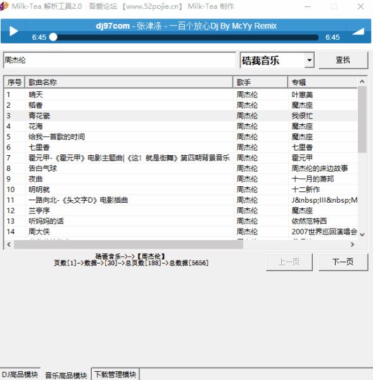The image size is (373, 380).
Task: Start playback with the play button
Action: pyautogui.click(x=13, y=31)
